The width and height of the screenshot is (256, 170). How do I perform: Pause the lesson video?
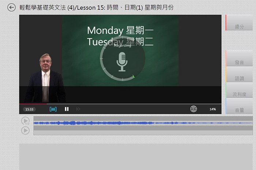click(x=67, y=109)
